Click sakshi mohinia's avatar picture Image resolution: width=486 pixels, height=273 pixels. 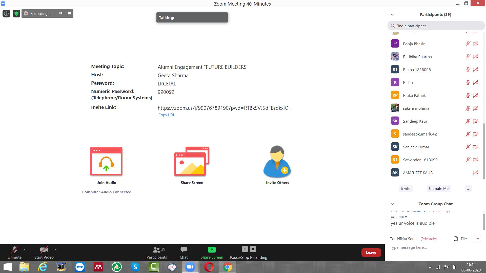pyautogui.click(x=395, y=108)
